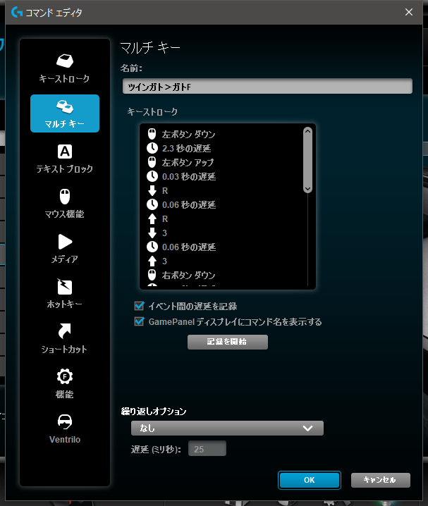Open the マウス機能 mouse function icon
This screenshot has width=428, height=506.
tap(64, 197)
